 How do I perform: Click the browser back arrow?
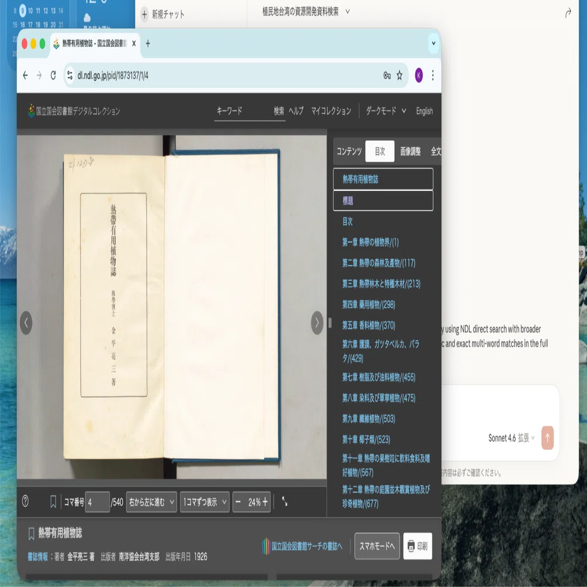[25, 75]
